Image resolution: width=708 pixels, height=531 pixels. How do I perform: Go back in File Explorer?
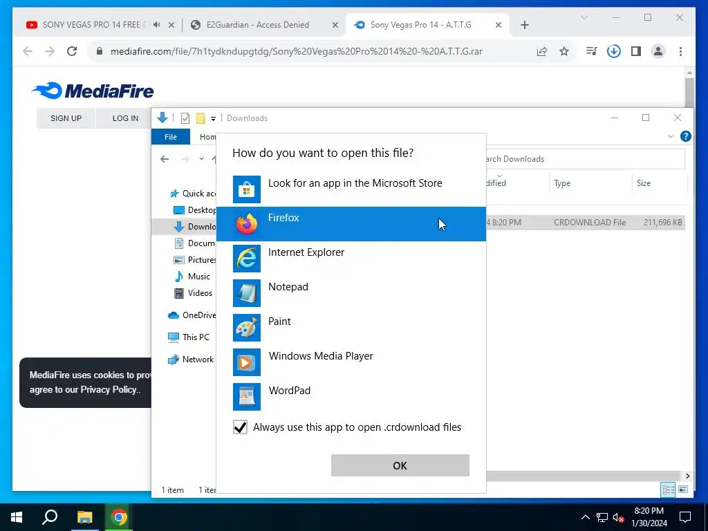(x=165, y=159)
